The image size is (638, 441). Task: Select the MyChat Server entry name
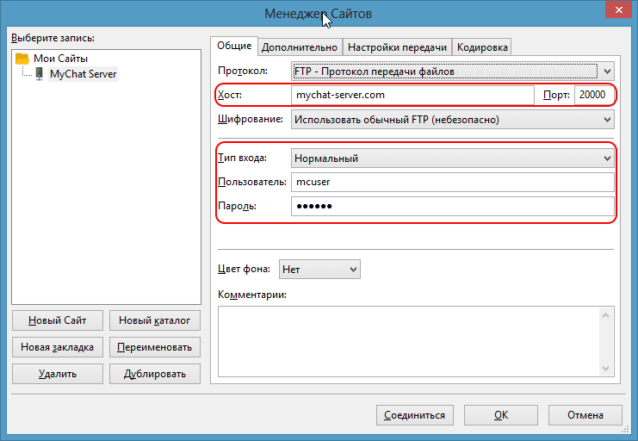pyautogui.click(x=83, y=74)
